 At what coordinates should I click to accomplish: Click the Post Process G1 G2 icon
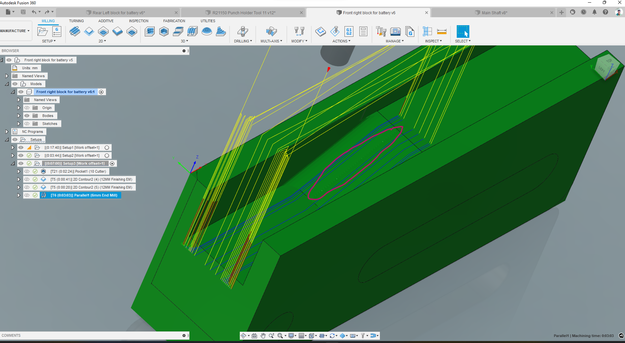click(349, 31)
